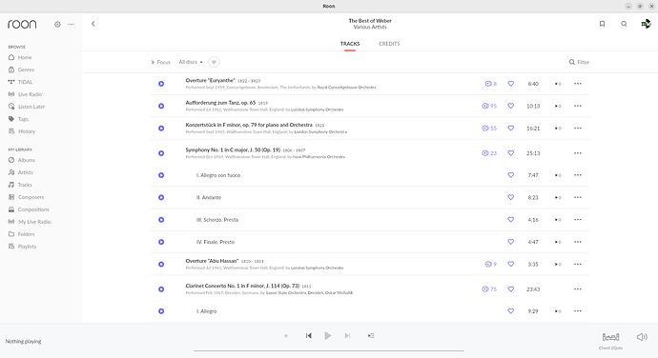This screenshot has width=658, height=358.
Task: Open Albums in My Library
Action: [x=26, y=160]
